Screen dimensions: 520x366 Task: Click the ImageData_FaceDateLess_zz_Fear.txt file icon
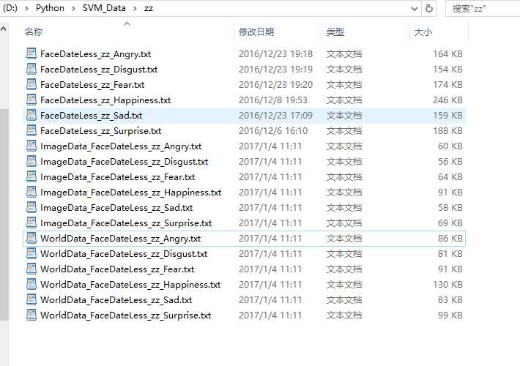click(31, 176)
